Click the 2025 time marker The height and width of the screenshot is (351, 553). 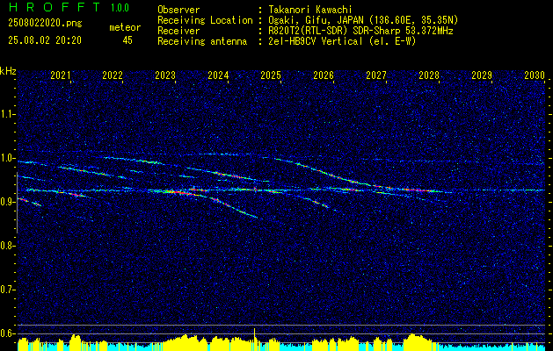click(271, 75)
